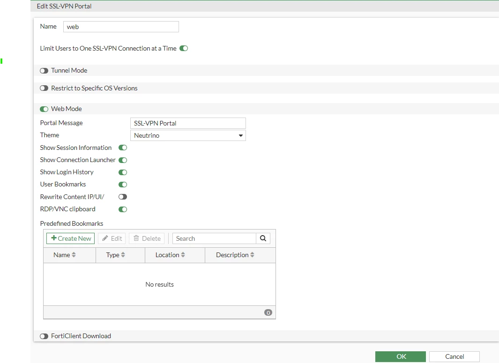This screenshot has width=499, height=363.
Task: Enable Restrict to Specific OS Versions
Action: (x=44, y=88)
